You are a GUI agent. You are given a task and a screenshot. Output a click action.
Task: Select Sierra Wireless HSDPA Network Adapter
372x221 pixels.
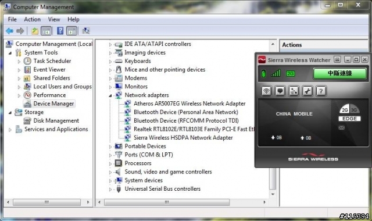(183, 138)
